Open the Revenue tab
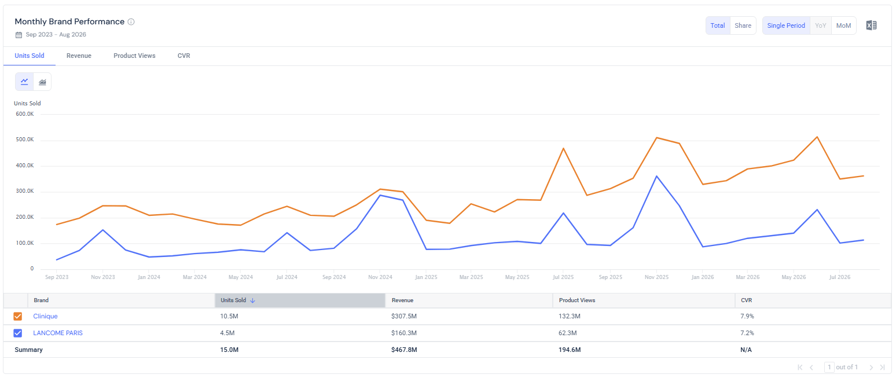Image resolution: width=896 pixels, height=378 pixels. (79, 56)
